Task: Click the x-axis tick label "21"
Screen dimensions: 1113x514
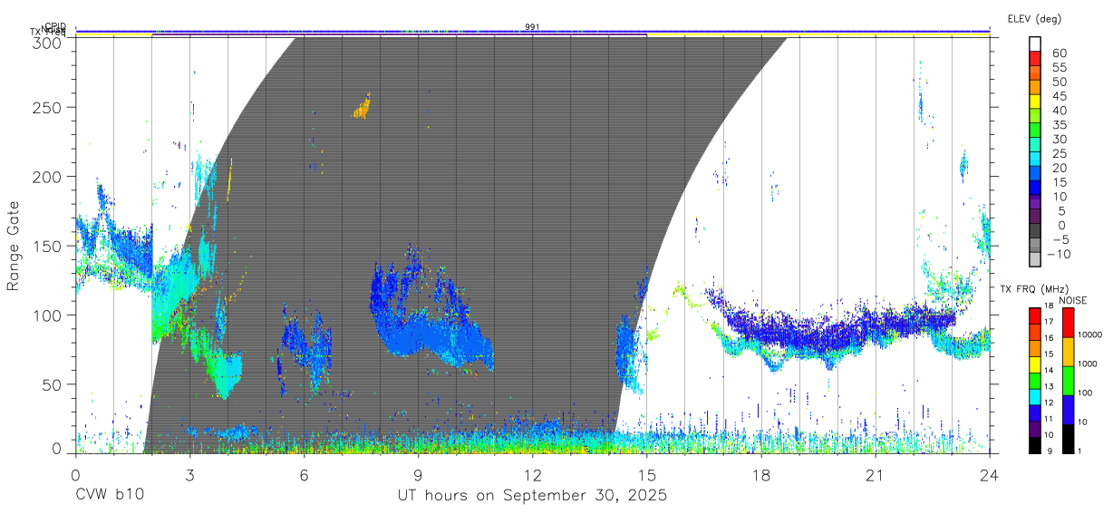Action: click(876, 474)
